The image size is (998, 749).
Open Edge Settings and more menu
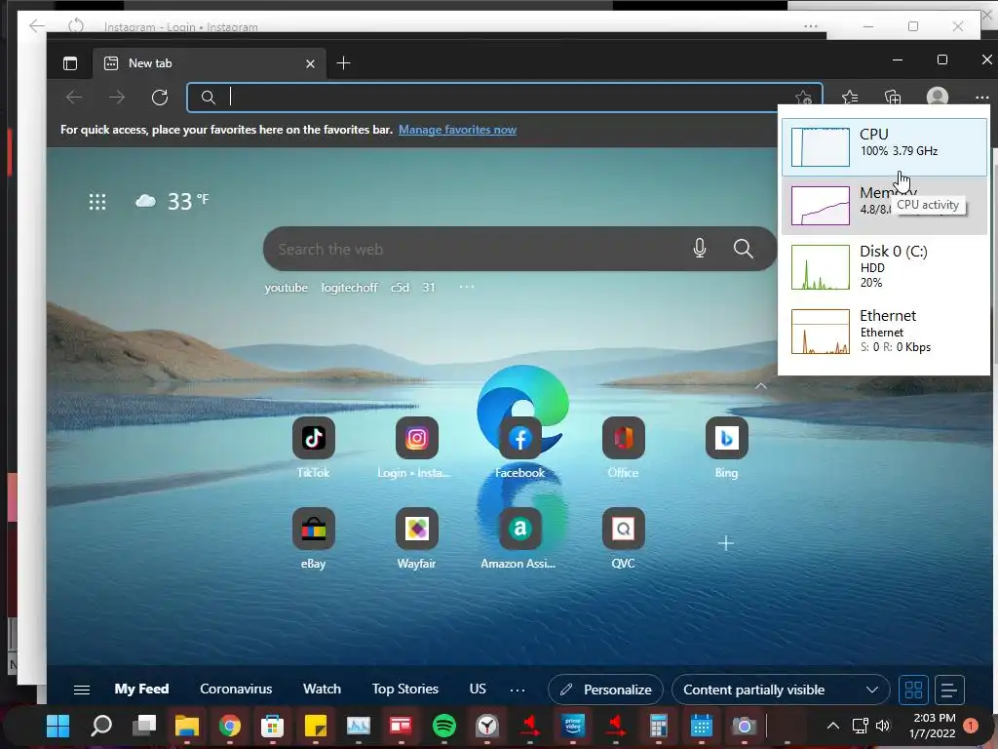coord(981,98)
